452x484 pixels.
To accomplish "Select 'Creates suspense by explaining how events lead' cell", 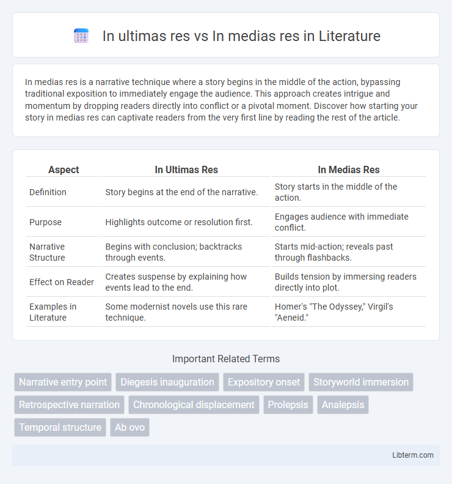I will tap(186, 282).
